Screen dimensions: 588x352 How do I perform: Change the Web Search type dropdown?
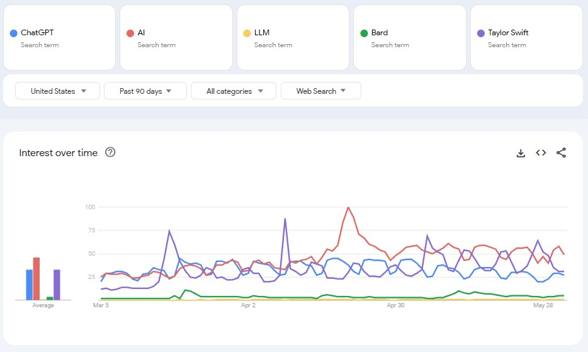pos(321,91)
